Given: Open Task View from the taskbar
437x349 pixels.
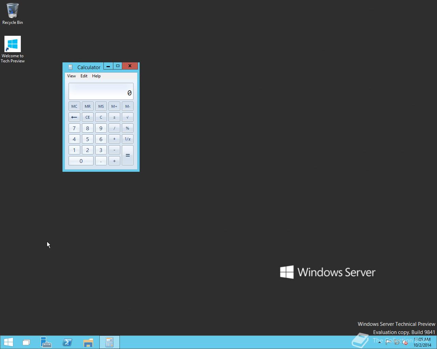Looking at the screenshot, I should (26, 342).
